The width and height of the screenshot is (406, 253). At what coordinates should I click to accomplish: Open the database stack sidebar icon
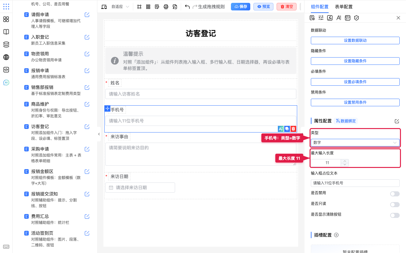tap(6, 45)
